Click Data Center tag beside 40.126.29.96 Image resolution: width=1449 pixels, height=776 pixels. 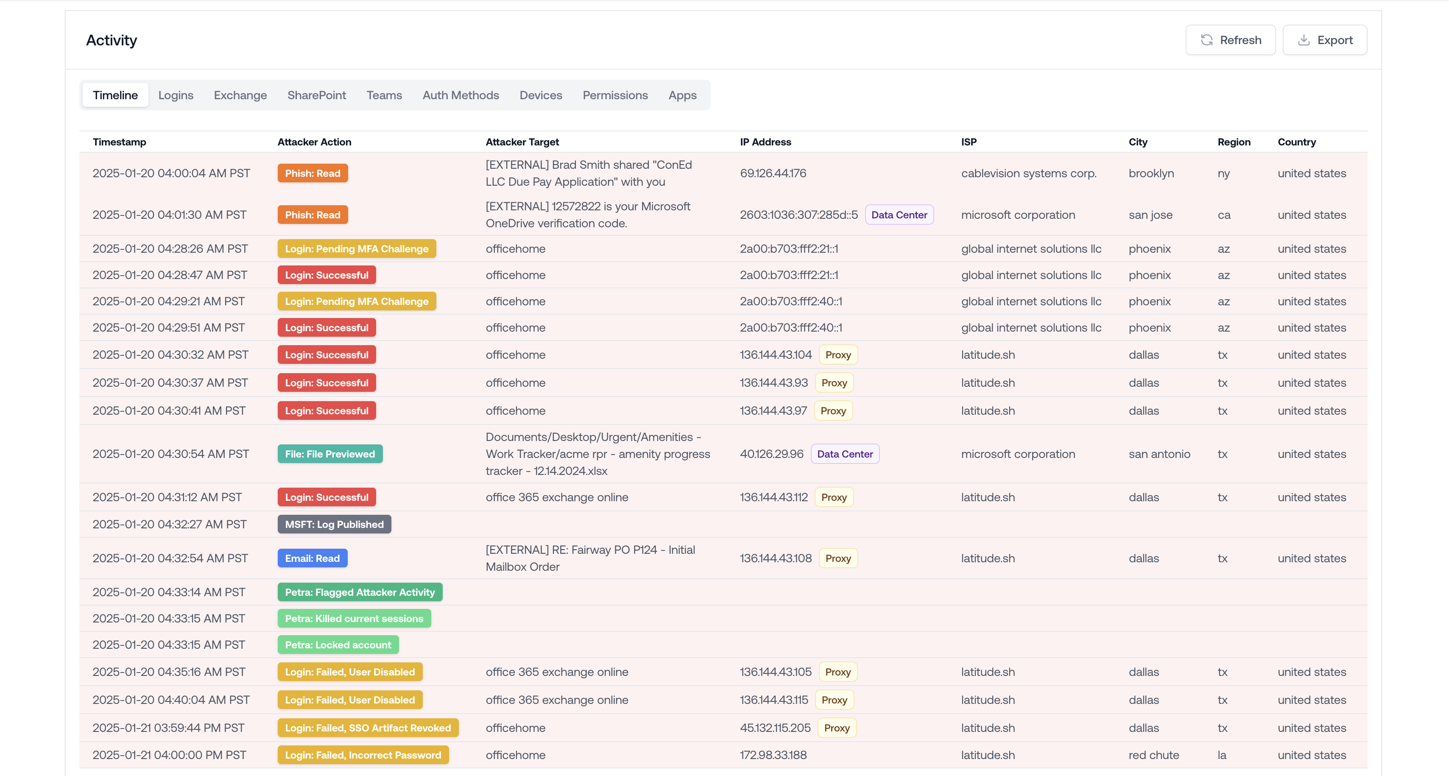844,454
